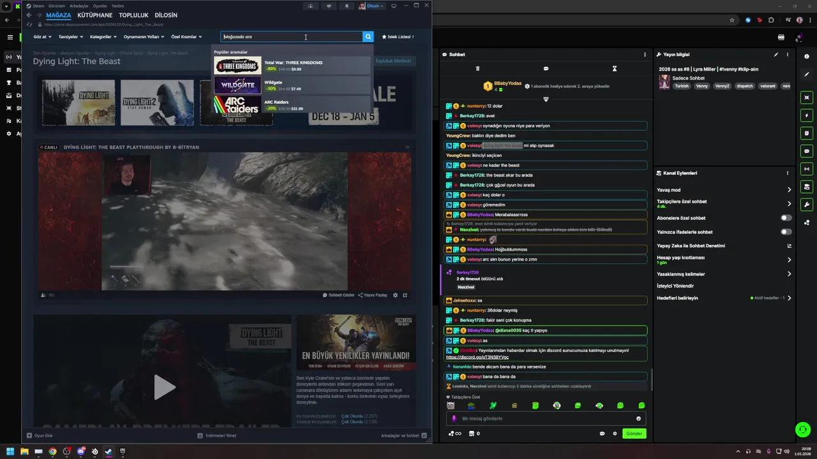Screen dimensions: 817x459
Task: Open İstek Listesi wishlist
Action: [x=398, y=37]
